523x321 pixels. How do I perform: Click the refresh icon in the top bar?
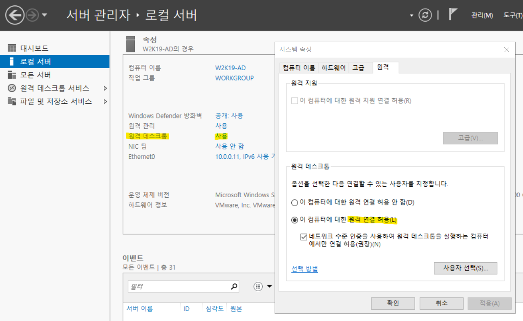(425, 15)
